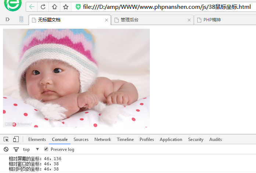Click the document icon on 无标题文档 tab
This screenshot has height=173, width=256.
[x=34, y=20]
